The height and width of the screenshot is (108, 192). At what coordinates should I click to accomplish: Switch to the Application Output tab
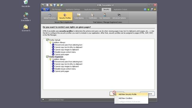(x=120, y=9)
